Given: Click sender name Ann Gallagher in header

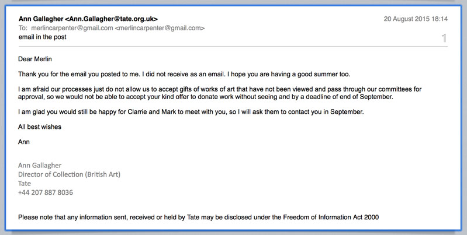Looking at the screenshot, I should point(41,19).
